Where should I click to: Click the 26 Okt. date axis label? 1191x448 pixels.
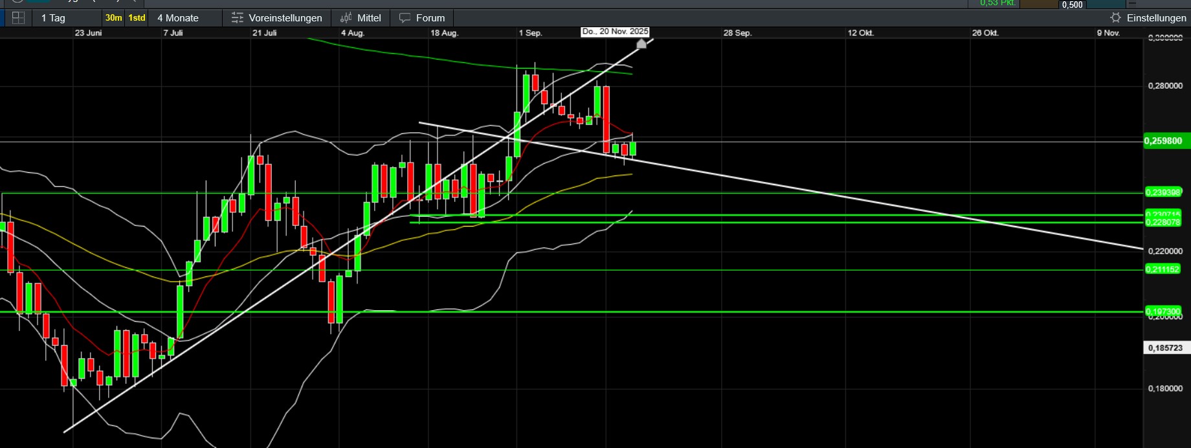click(985, 33)
